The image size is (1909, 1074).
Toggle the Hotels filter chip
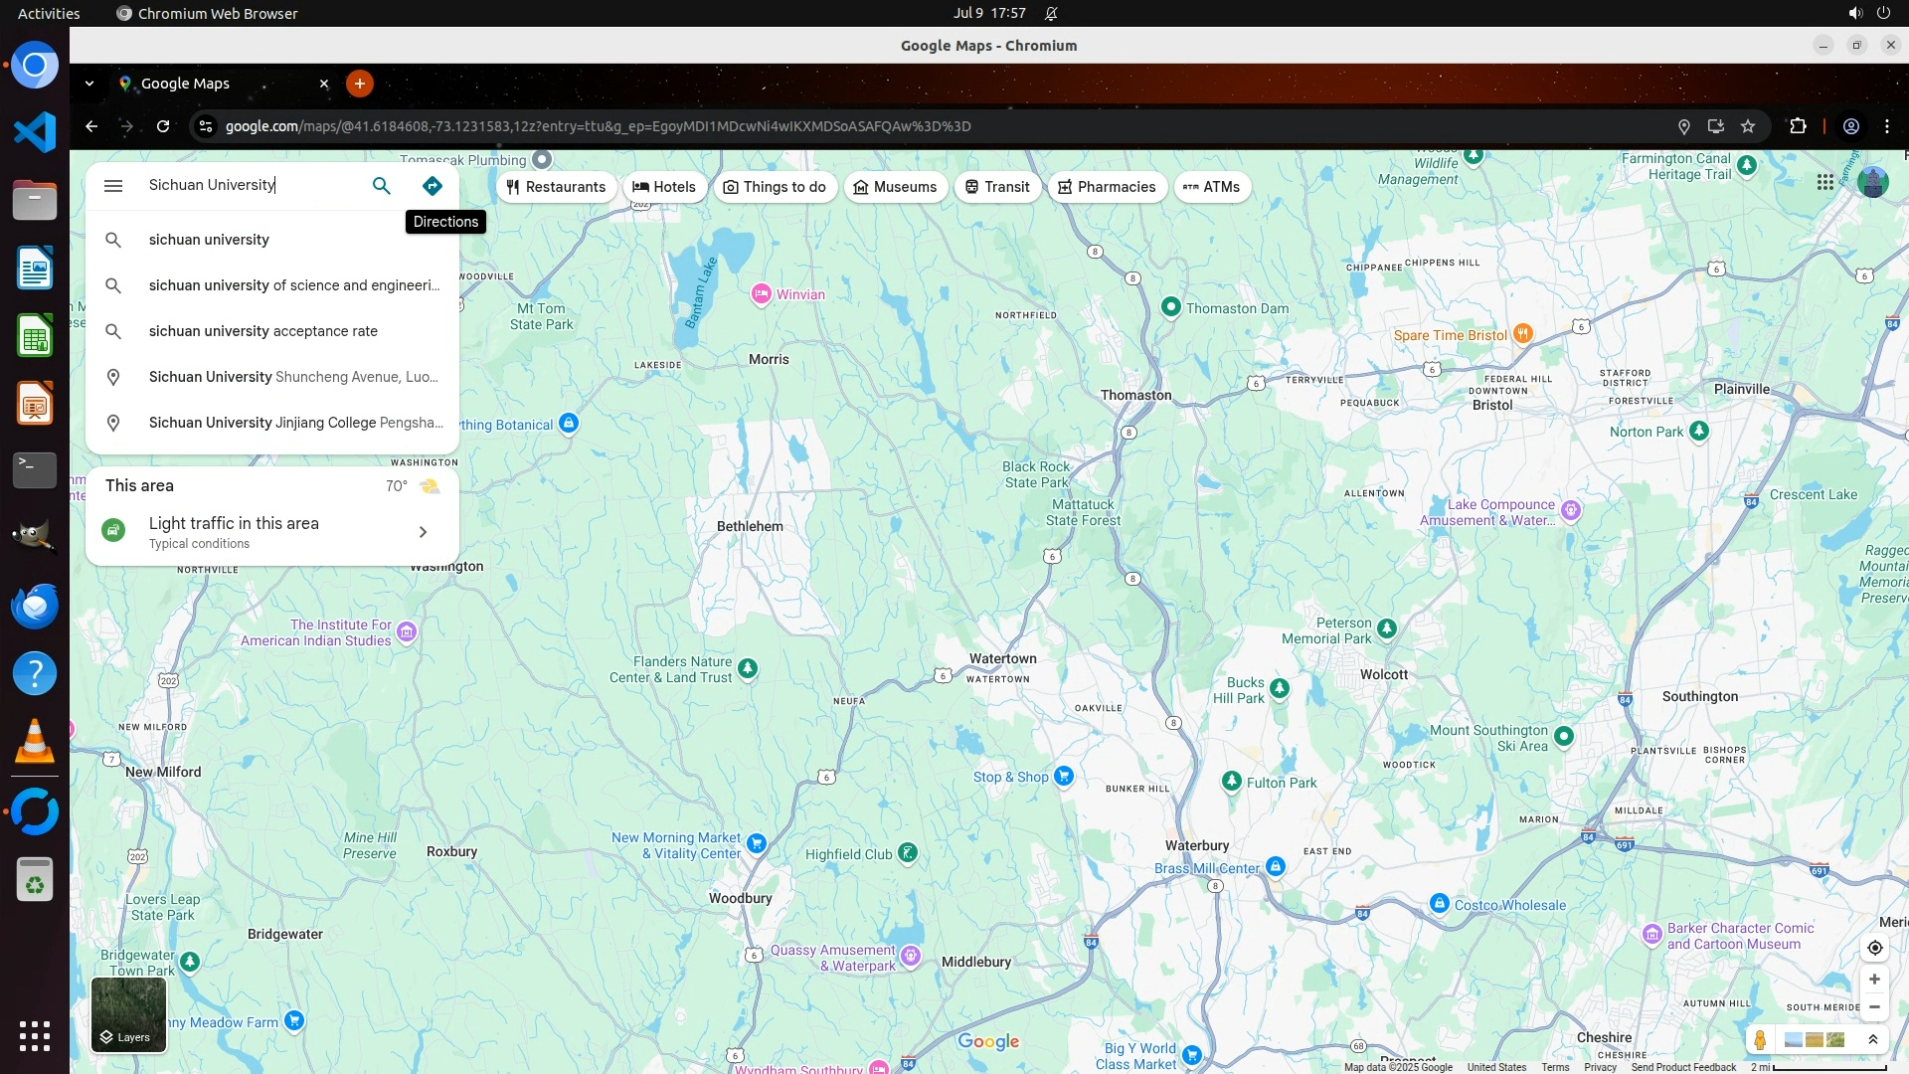(x=664, y=187)
